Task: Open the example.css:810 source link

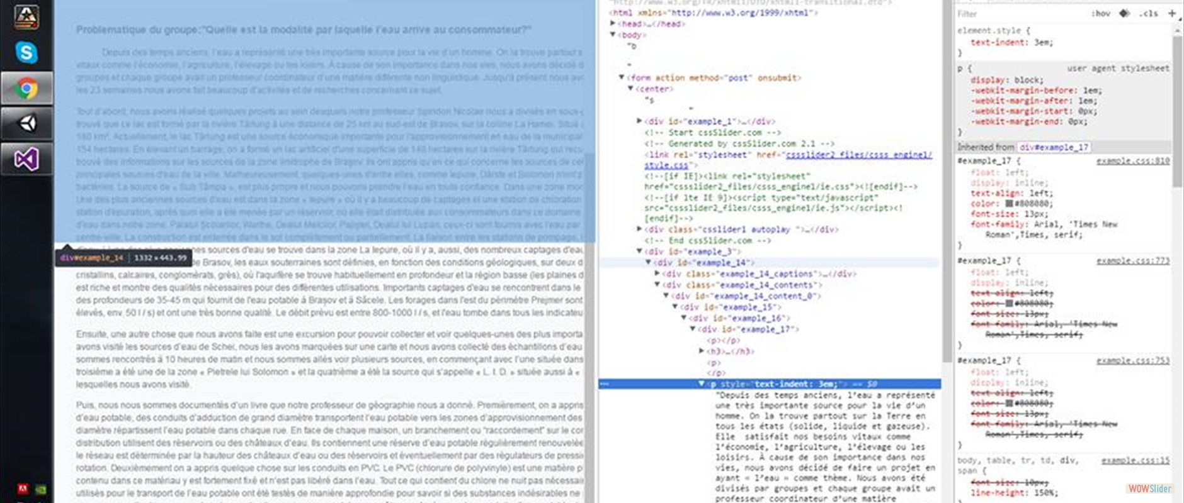Action: click(x=1132, y=161)
